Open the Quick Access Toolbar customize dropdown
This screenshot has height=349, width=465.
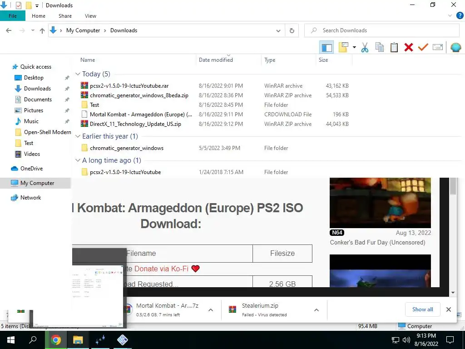coord(37,5)
